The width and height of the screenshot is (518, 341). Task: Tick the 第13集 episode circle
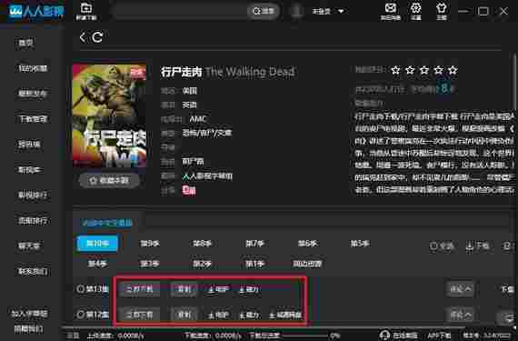(x=80, y=289)
